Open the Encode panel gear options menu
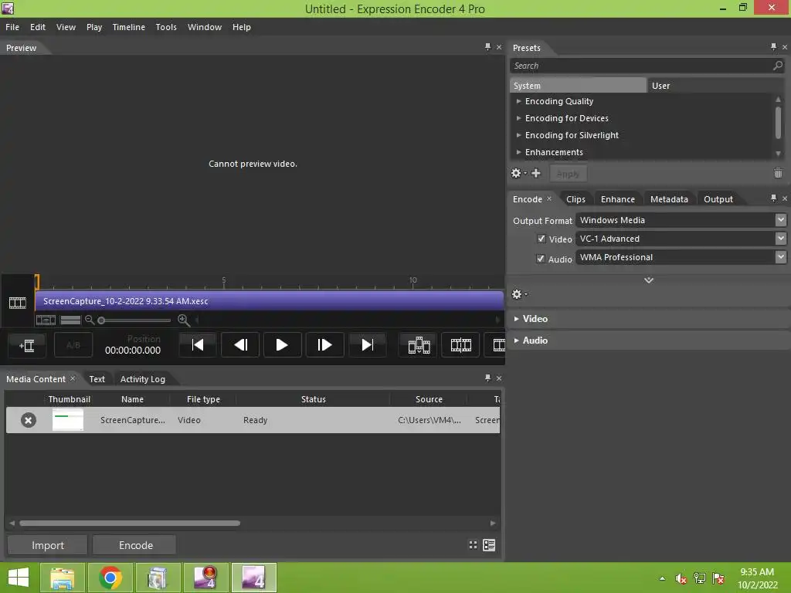791x593 pixels. [x=519, y=294]
